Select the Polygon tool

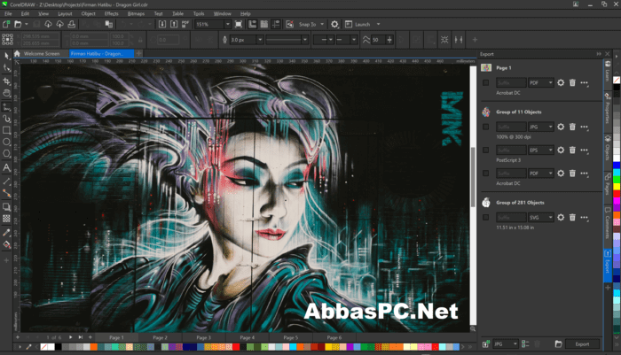pos(7,154)
